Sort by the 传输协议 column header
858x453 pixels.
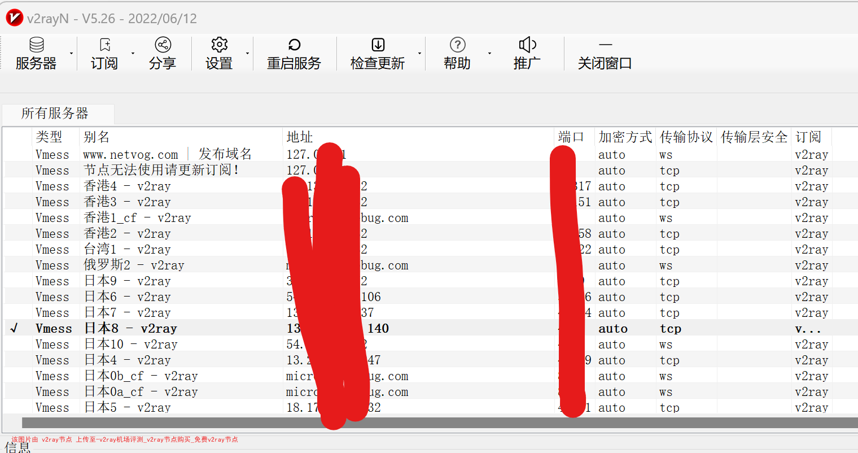686,137
